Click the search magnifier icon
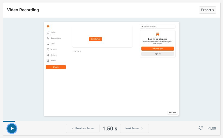Image resolution: width=223 pixels, height=138 pixels. coord(142,27)
